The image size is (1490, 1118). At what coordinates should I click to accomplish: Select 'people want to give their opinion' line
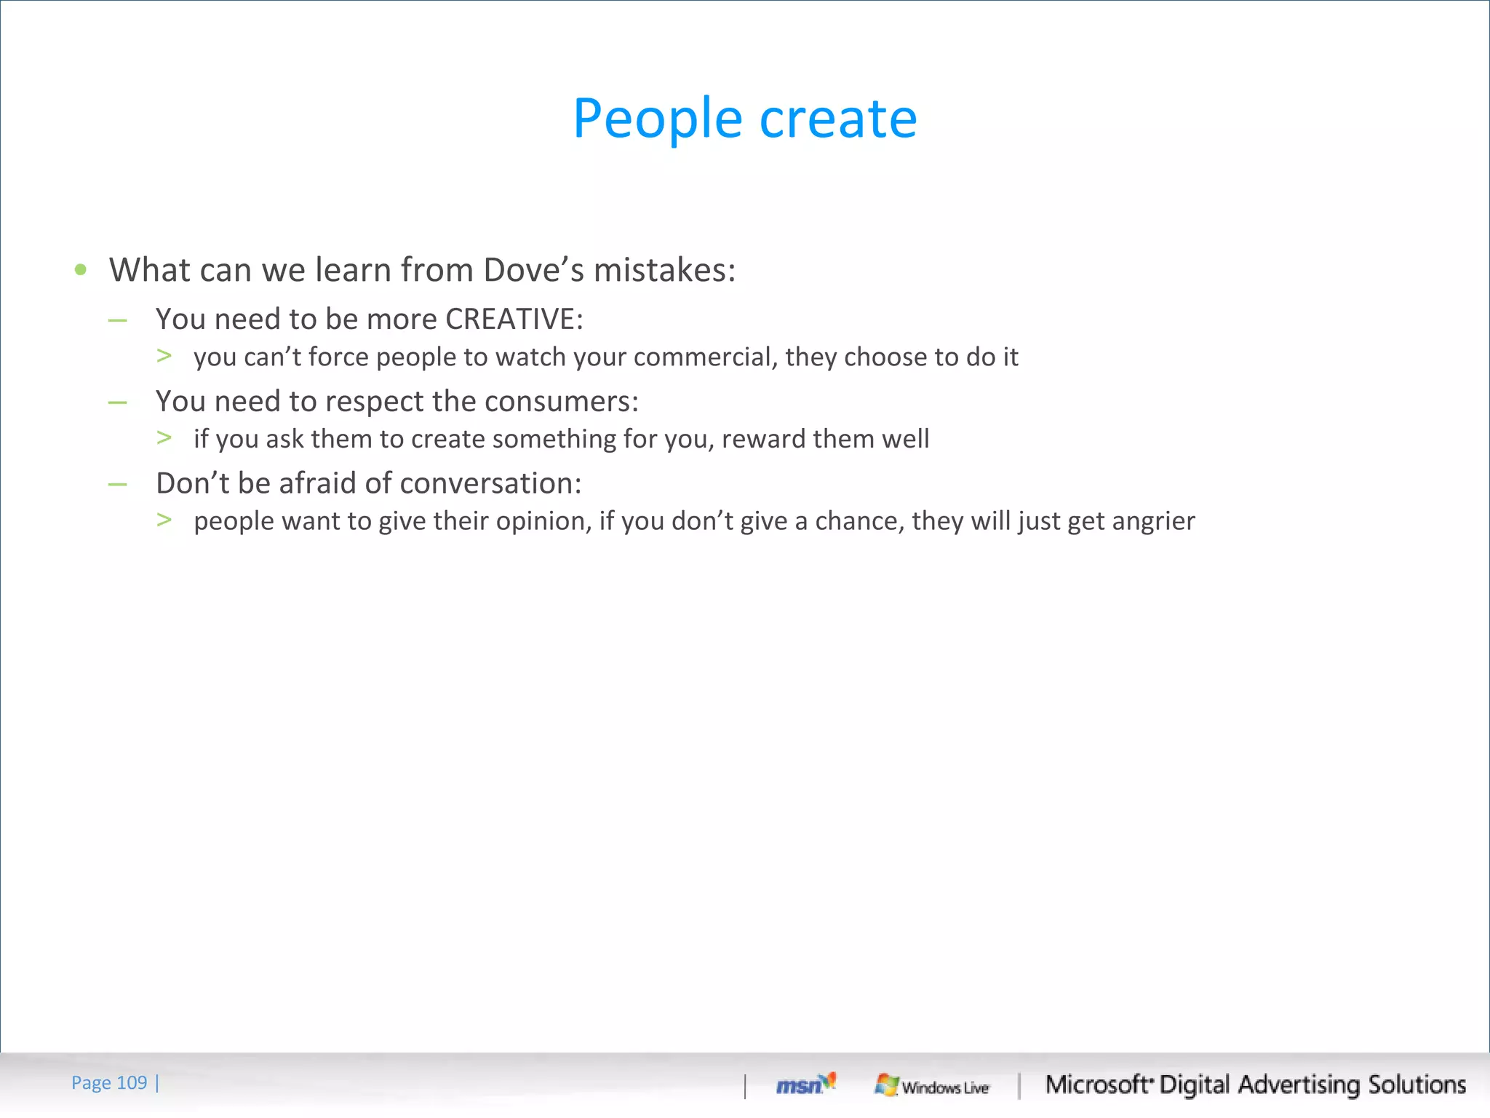coord(694,521)
